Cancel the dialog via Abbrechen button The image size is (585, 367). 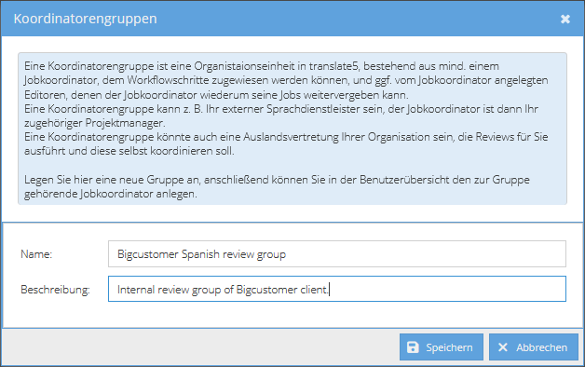coord(534,347)
